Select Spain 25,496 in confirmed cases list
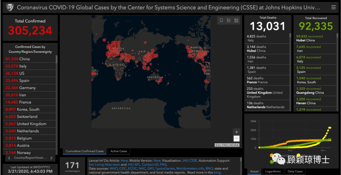Viewport: 341px width, 175px height. click(x=29, y=81)
